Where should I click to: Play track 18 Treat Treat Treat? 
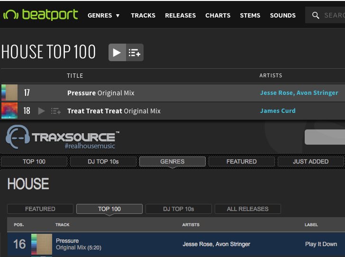pos(41,111)
